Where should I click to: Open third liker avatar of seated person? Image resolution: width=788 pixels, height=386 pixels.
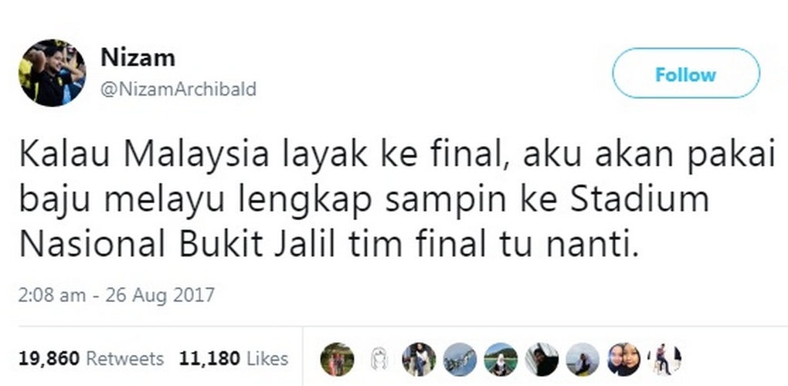coord(419,360)
